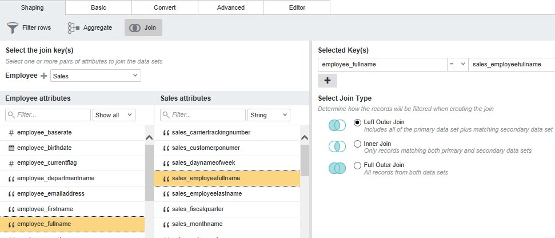This screenshot has width=555, height=238.
Task: Click the Join overlapping circles icon
Action: (x=135, y=27)
